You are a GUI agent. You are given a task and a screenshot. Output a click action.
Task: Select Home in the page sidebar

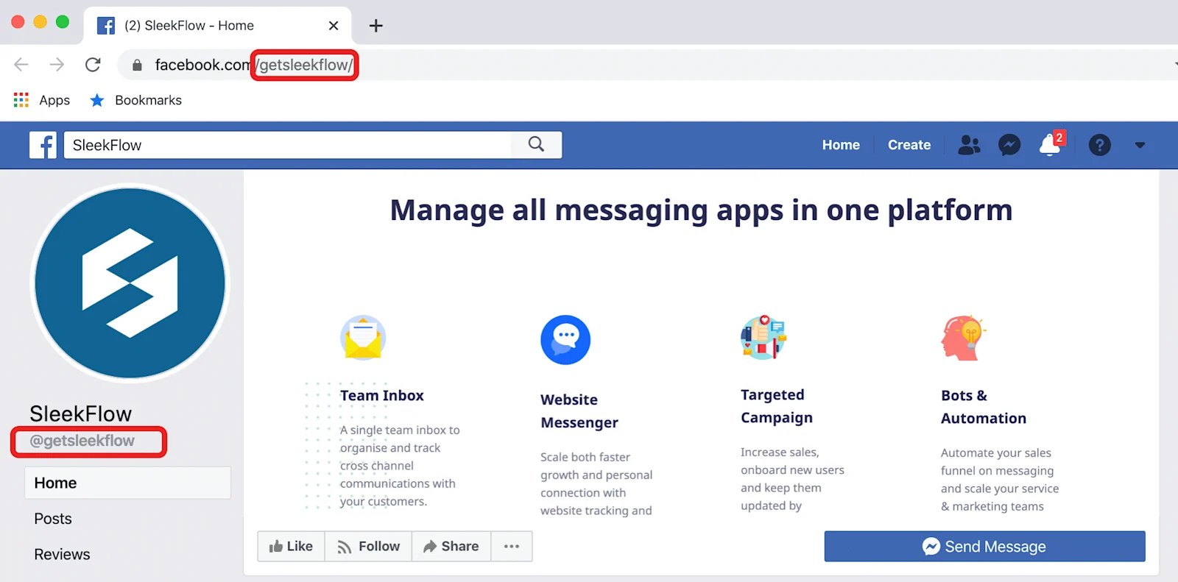127,483
